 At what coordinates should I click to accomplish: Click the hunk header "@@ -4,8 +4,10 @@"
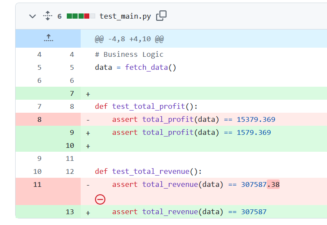(x=129, y=39)
